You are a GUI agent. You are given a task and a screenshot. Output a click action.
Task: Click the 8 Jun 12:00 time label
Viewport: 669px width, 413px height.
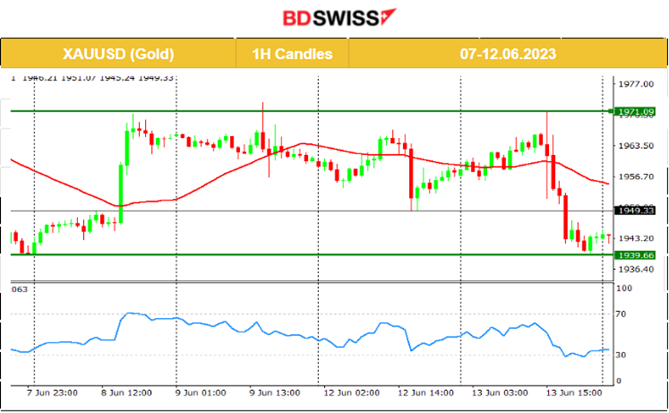pyautogui.click(x=126, y=392)
